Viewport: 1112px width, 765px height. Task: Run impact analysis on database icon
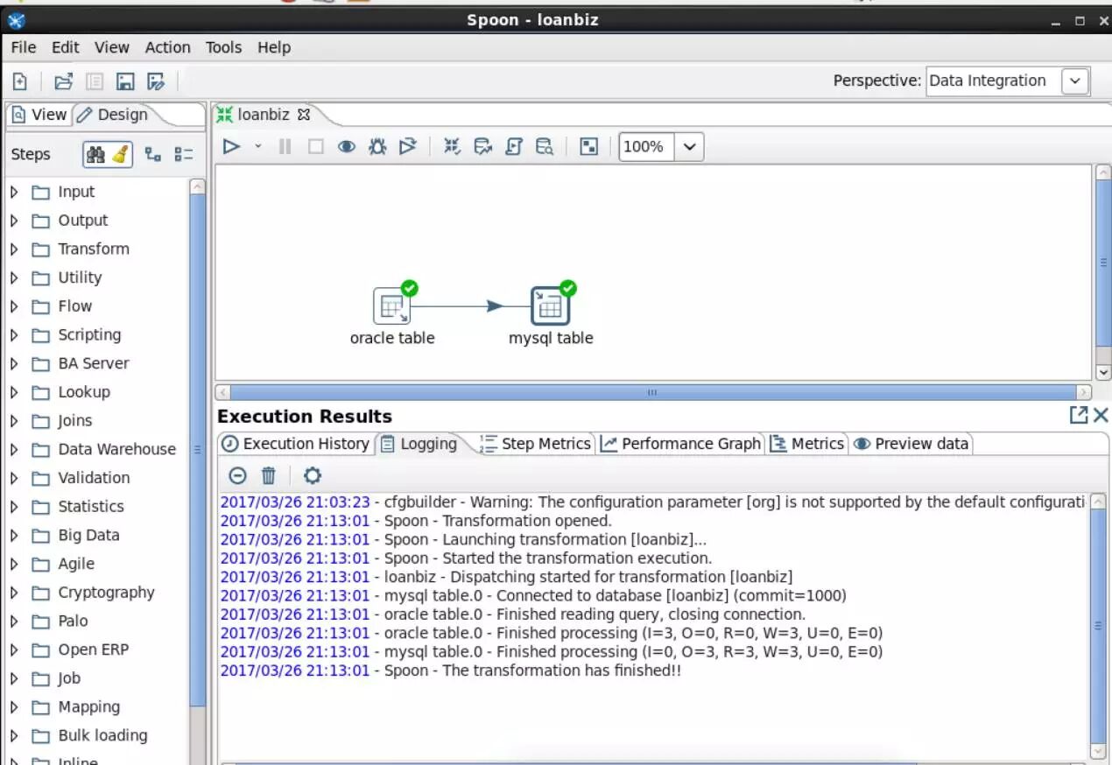pyautogui.click(x=482, y=146)
